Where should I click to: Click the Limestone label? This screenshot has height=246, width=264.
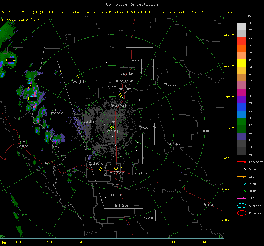tap(55, 113)
